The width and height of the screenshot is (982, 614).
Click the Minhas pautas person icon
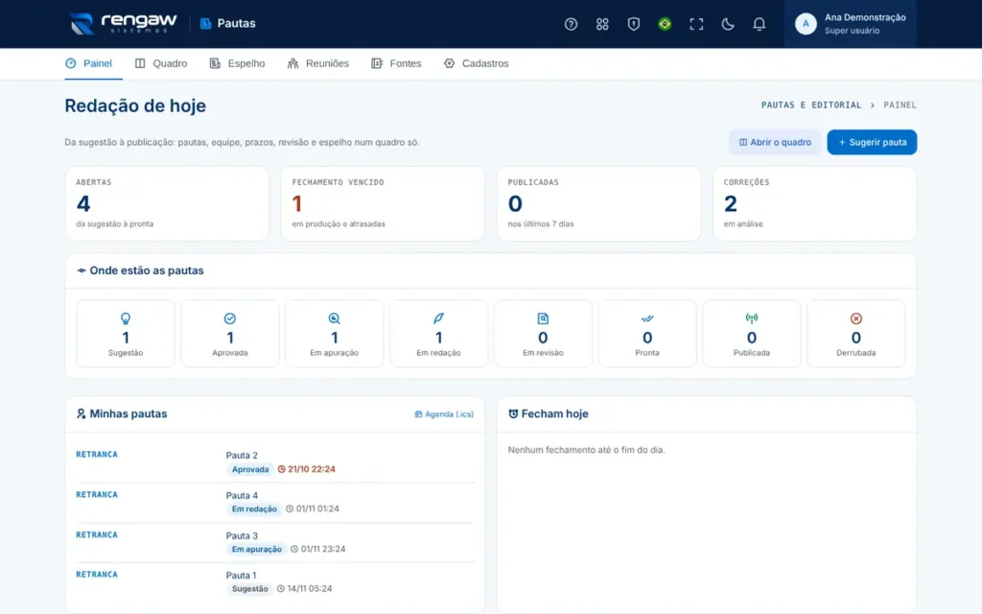(81, 414)
